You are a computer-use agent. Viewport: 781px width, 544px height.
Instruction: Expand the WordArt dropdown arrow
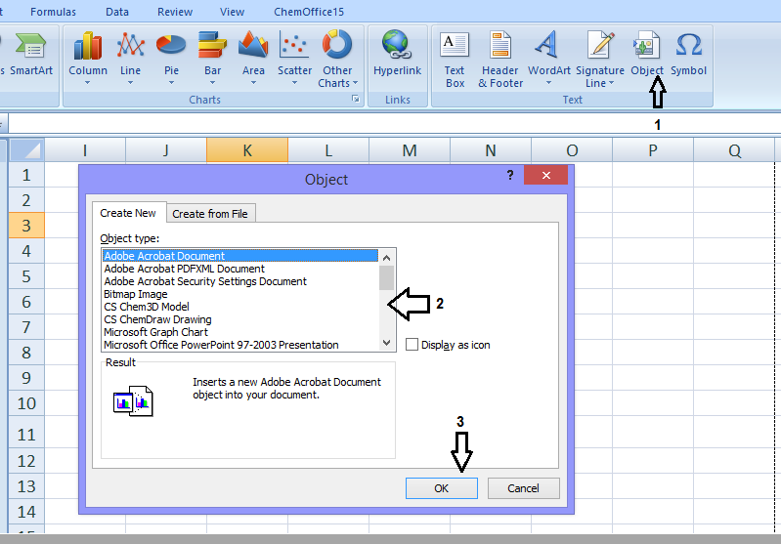click(x=548, y=83)
